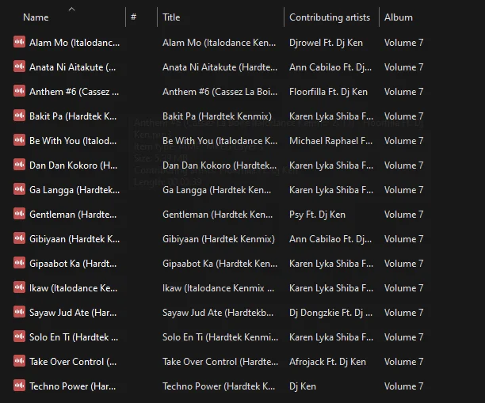
Task: Click artist cell Afrojack Ft. Dj Ken
Action: [x=327, y=362]
